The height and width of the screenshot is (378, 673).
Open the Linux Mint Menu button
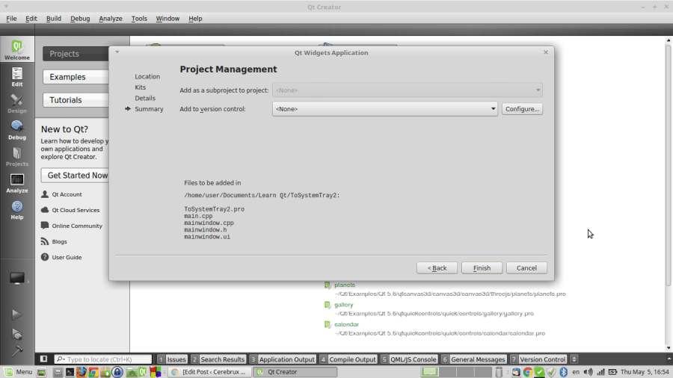[18, 371]
